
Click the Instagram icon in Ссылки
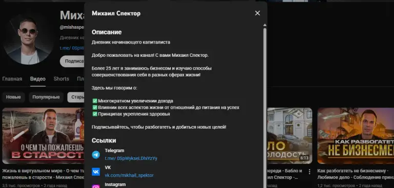96,186
